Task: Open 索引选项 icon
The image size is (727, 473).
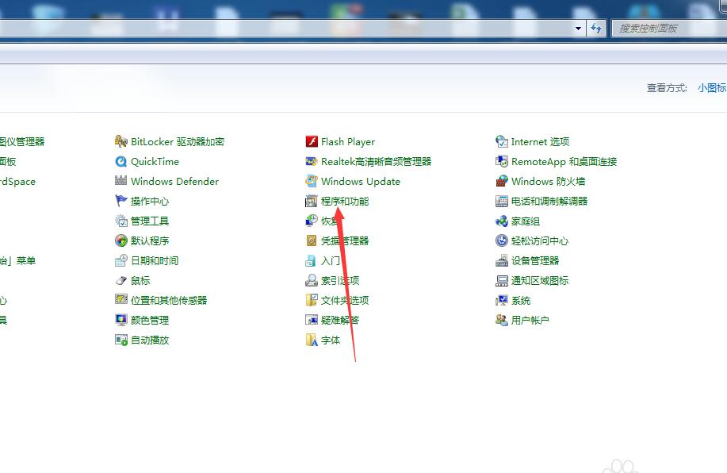Action: coord(312,280)
